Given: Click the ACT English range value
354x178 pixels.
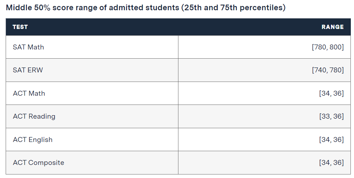Looking at the screenshot, I should point(331,140).
